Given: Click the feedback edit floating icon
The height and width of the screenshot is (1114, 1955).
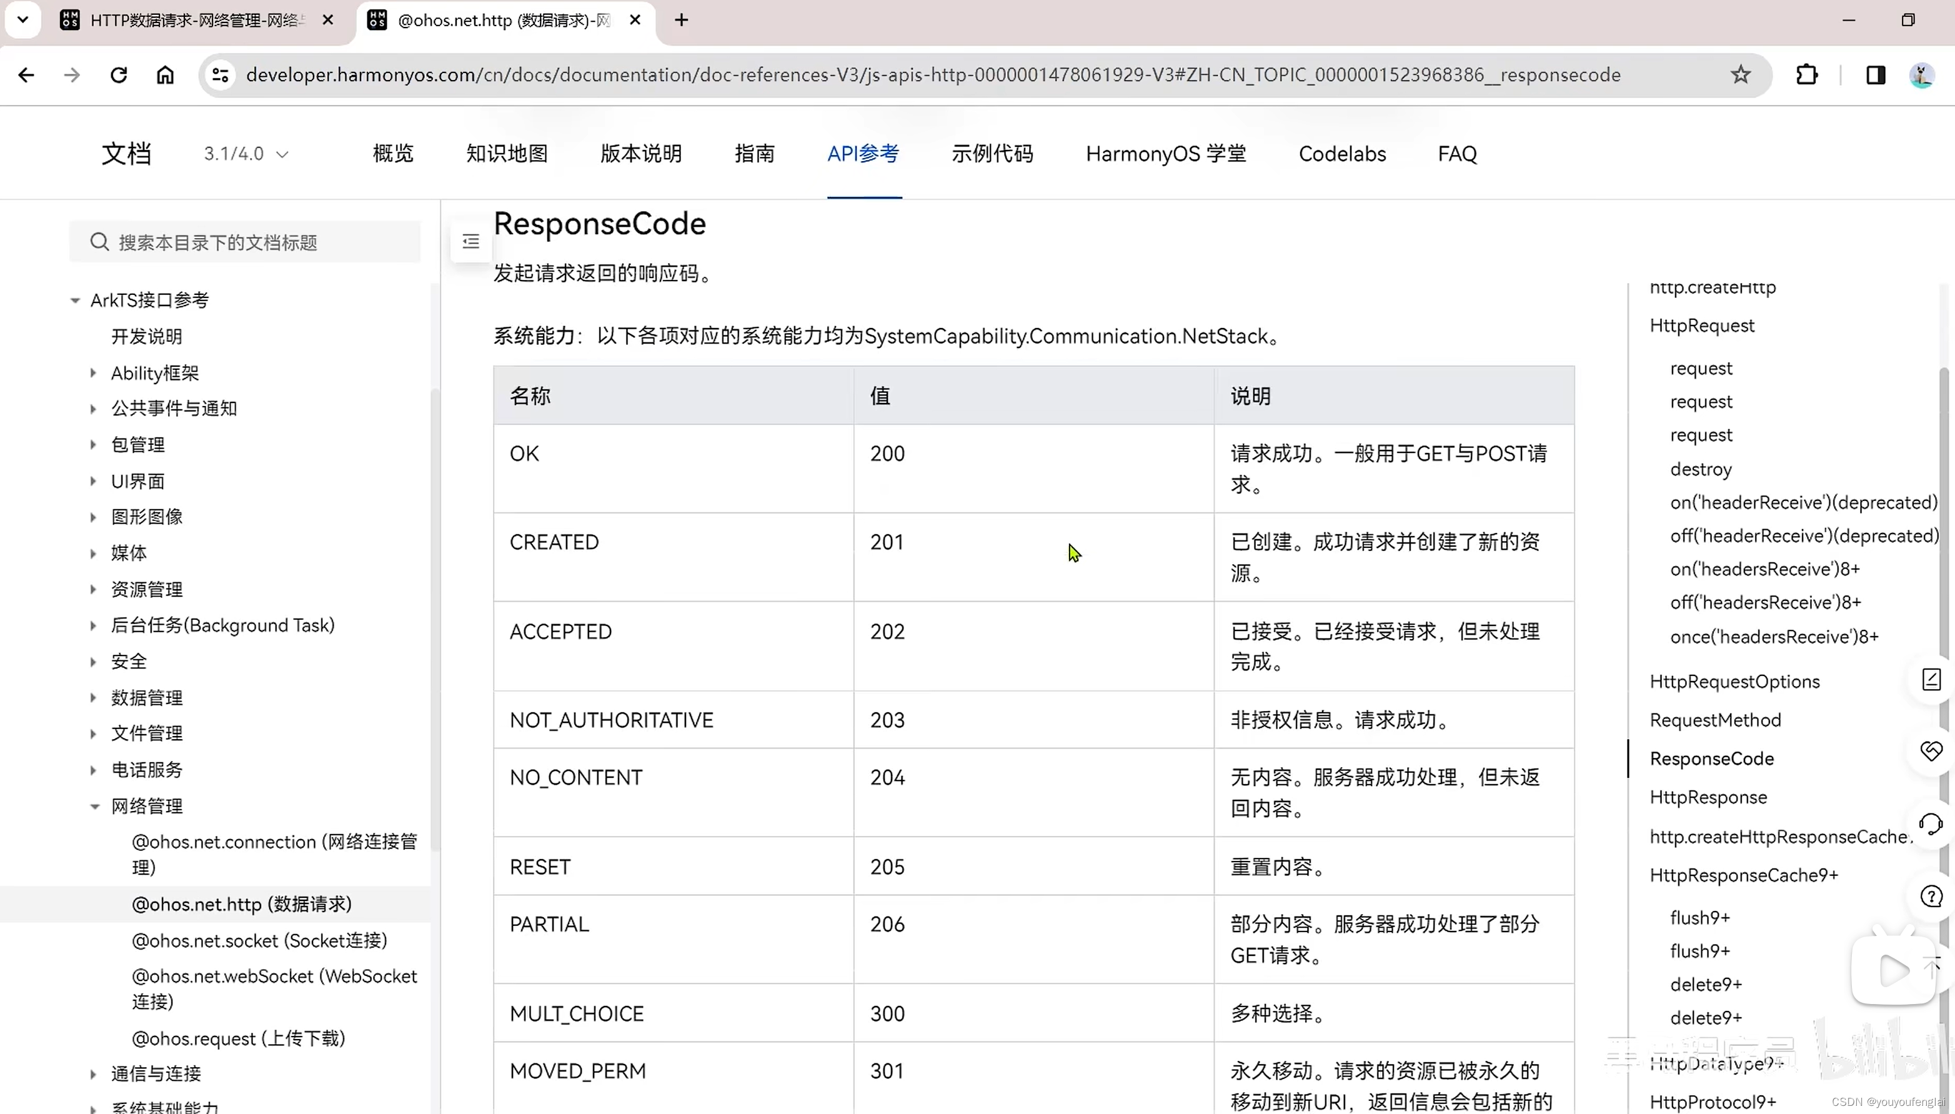Looking at the screenshot, I should tap(1931, 679).
